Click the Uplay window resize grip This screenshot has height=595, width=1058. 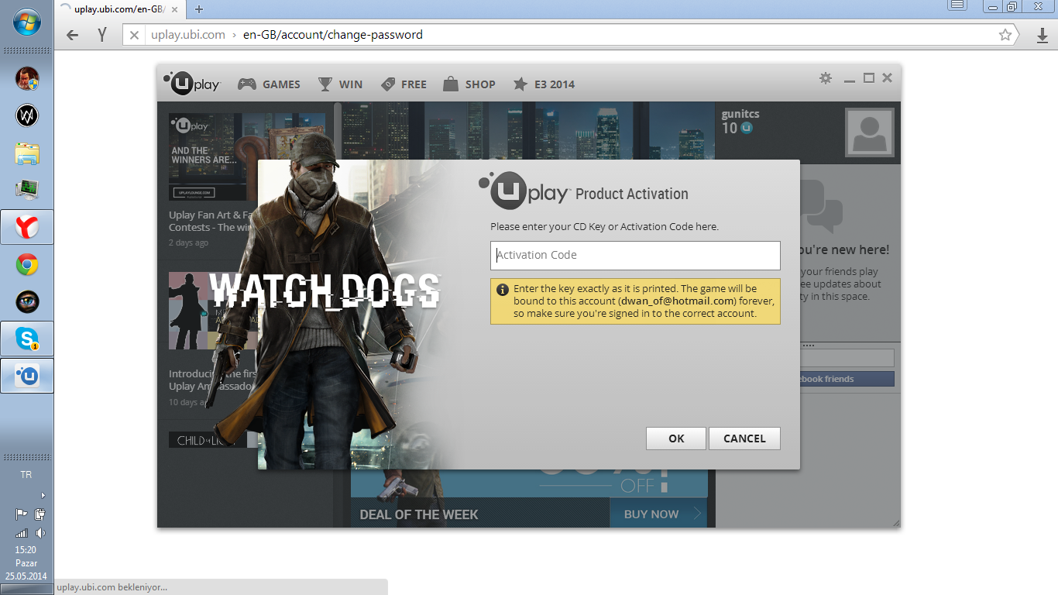pos(896,523)
